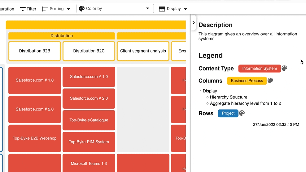
Task: Expand the Sorting dropdown caret
Action: [x=68, y=9]
